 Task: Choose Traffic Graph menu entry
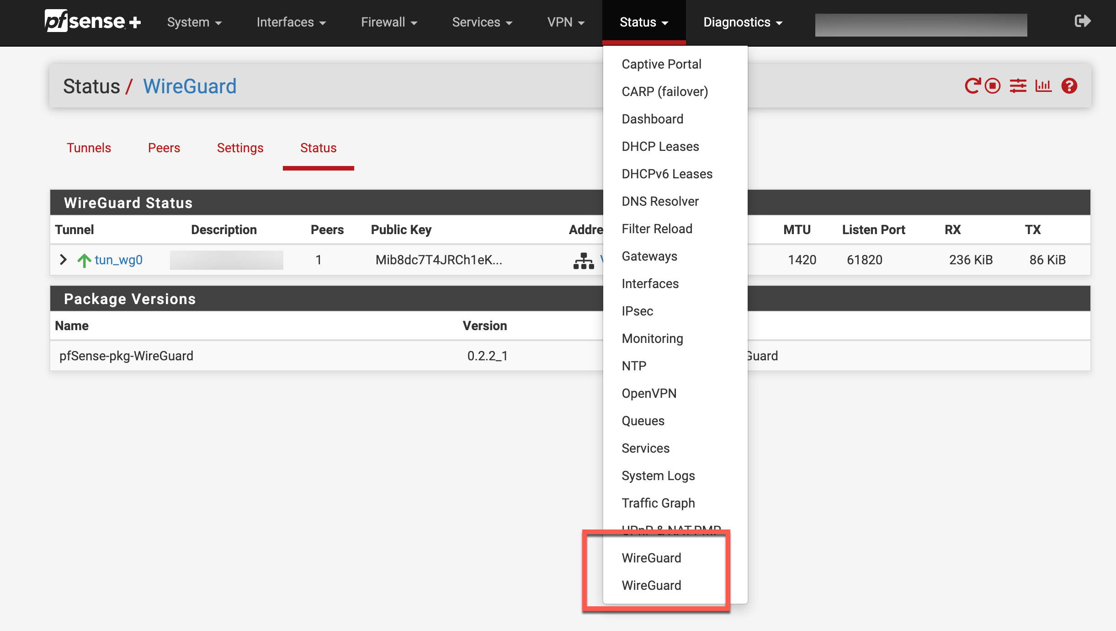(675, 503)
